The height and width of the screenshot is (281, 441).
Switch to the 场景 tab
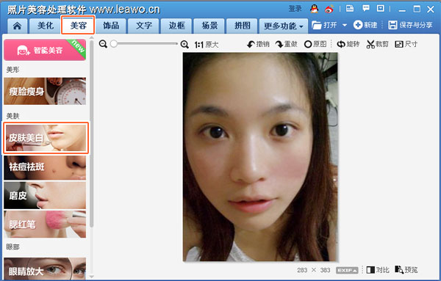209,26
